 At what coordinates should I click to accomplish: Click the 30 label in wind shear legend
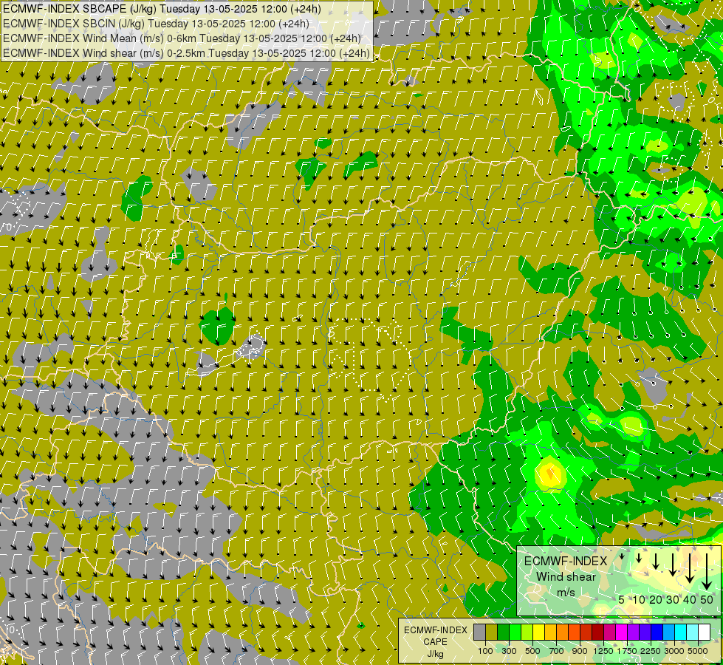[672, 599]
